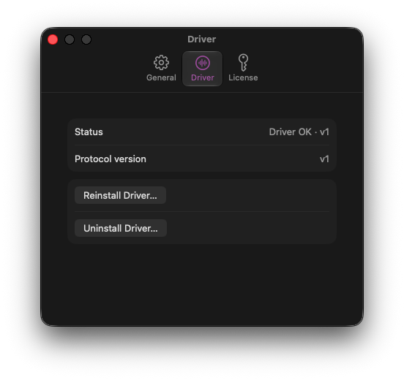Click the Uninstall Driver… button
The height and width of the screenshot is (380, 404).
click(x=121, y=228)
